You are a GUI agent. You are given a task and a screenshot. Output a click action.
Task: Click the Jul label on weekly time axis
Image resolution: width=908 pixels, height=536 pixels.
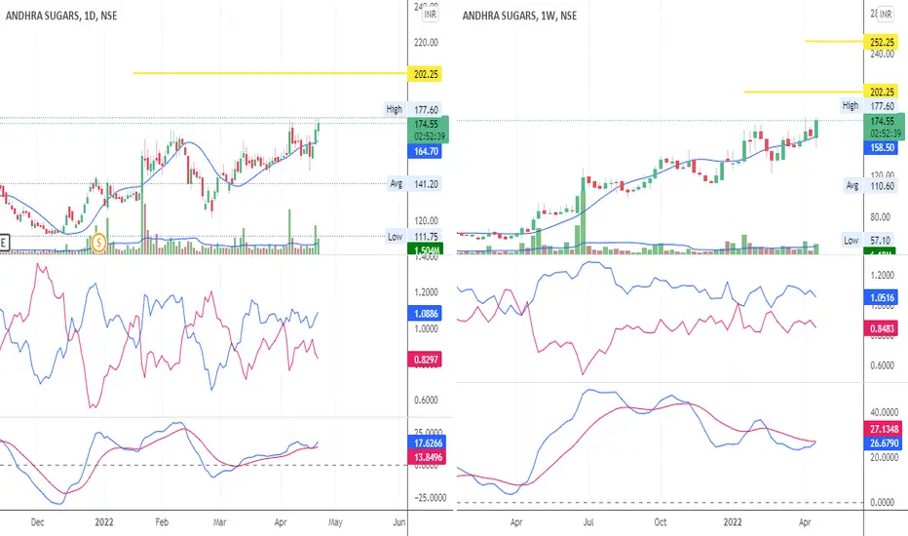point(588,522)
